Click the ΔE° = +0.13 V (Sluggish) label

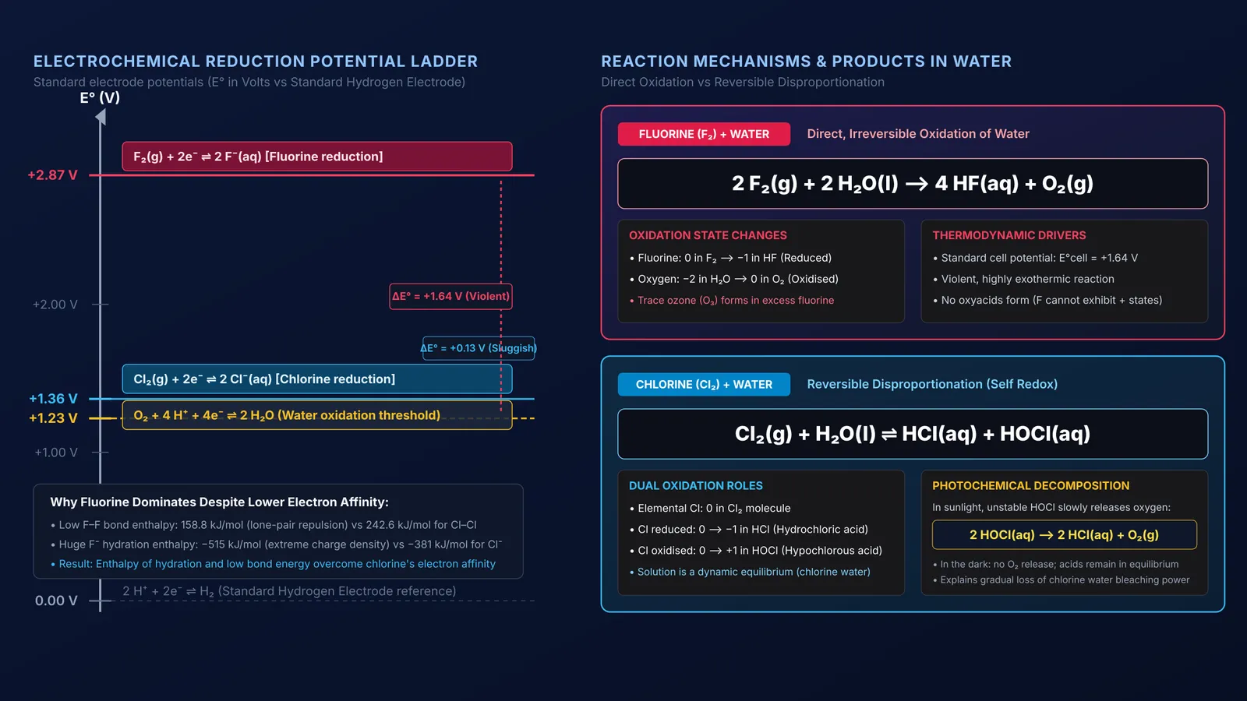pyautogui.click(x=479, y=348)
